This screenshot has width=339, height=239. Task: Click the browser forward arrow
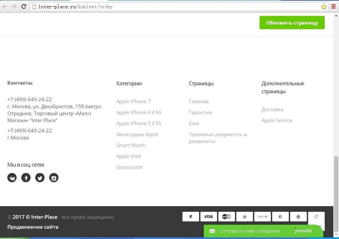(x=14, y=7)
